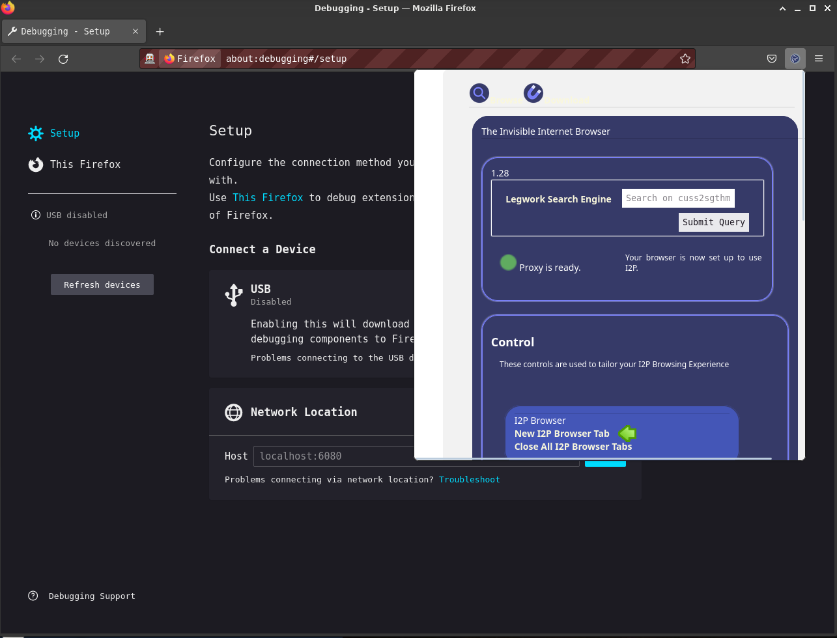Click the 'No devices discovered' text
The image size is (837, 638).
pyautogui.click(x=102, y=243)
